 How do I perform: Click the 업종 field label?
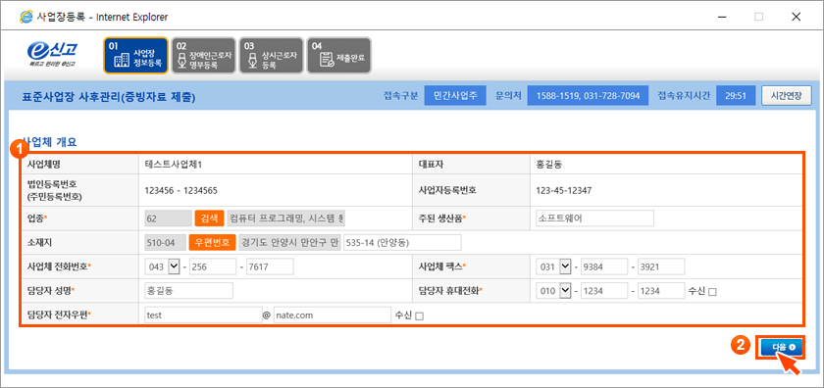[x=37, y=218]
